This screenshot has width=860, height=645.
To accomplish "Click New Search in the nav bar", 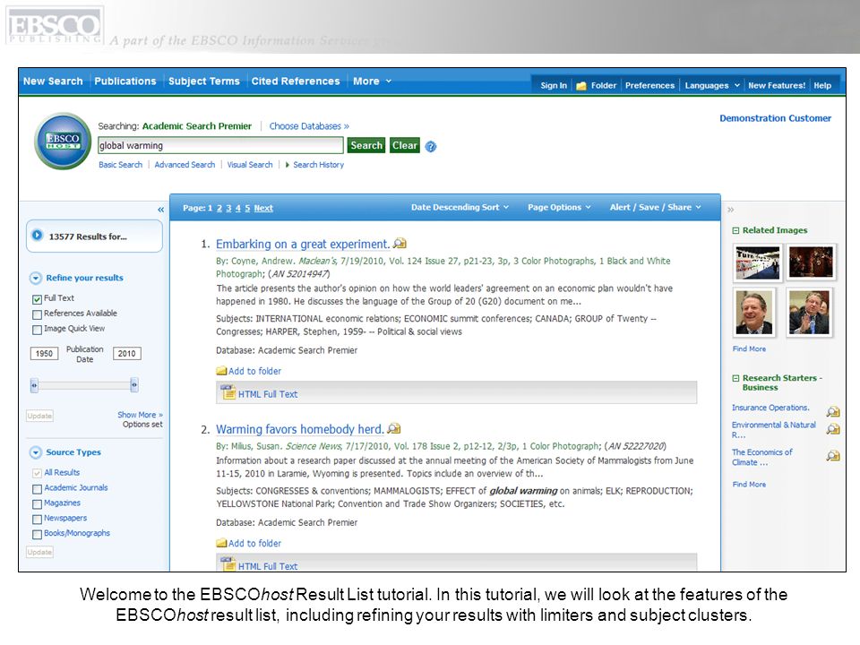I will coord(53,82).
